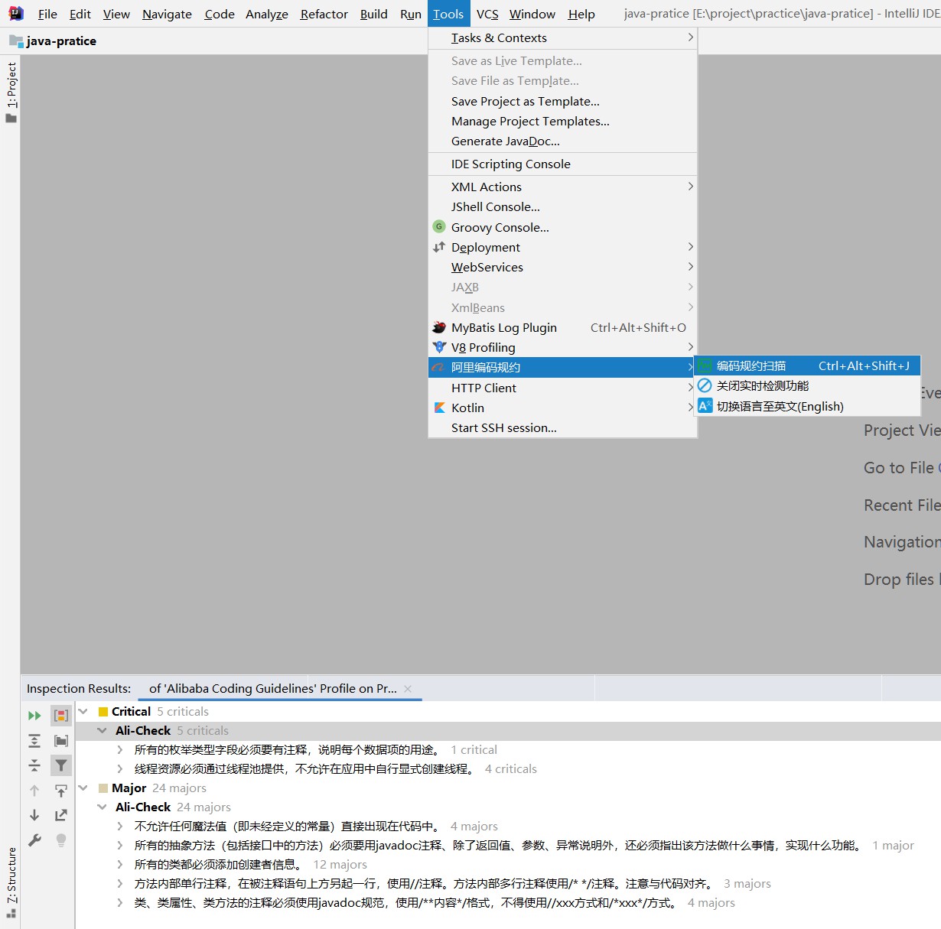Toggle Group by Severity button
The image size is (941, 929).
click(61, 716)
